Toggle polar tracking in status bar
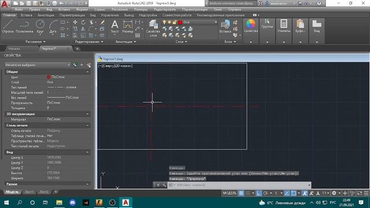370x208 pixels. [x=265, y=193]
